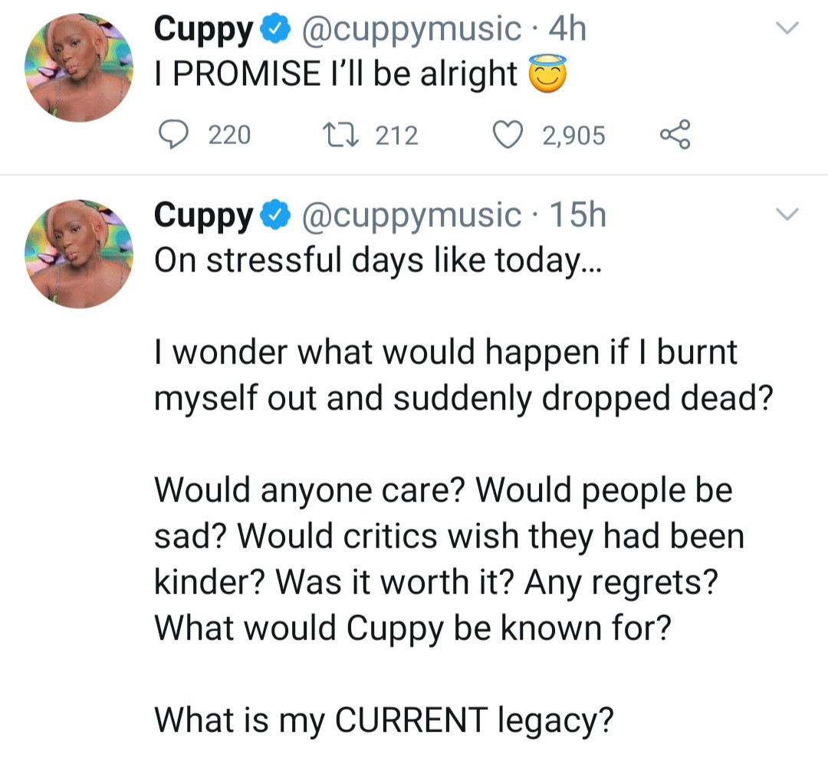Click the 4h timestamp
Viewport: 828px width, 759px height.
(x=568, y=30)
